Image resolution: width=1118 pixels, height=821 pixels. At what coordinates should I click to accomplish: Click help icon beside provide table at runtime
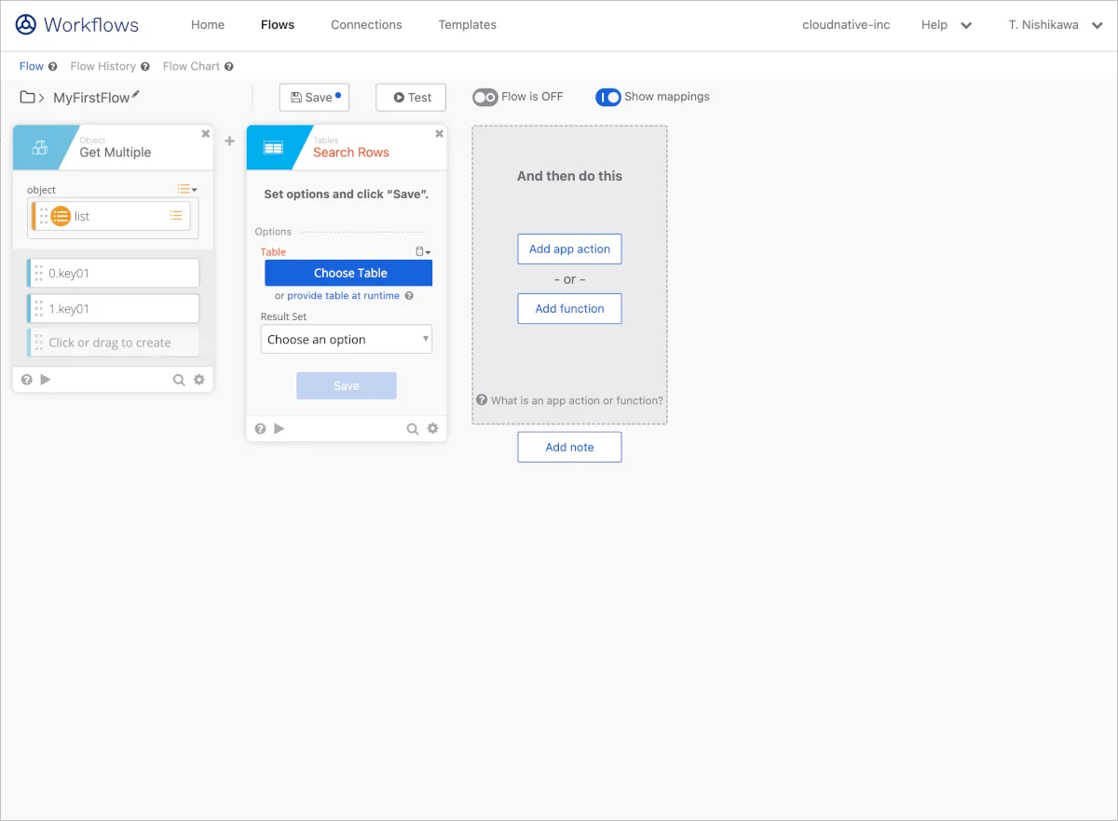coord(409,296)
